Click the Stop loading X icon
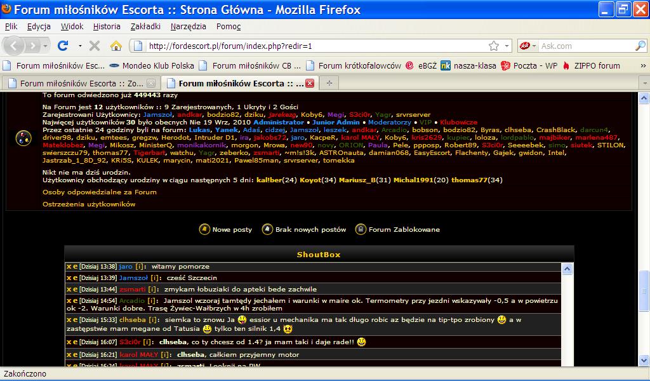Image resolution: width=650 pixels, height=381 pixels. click(95, 46)
